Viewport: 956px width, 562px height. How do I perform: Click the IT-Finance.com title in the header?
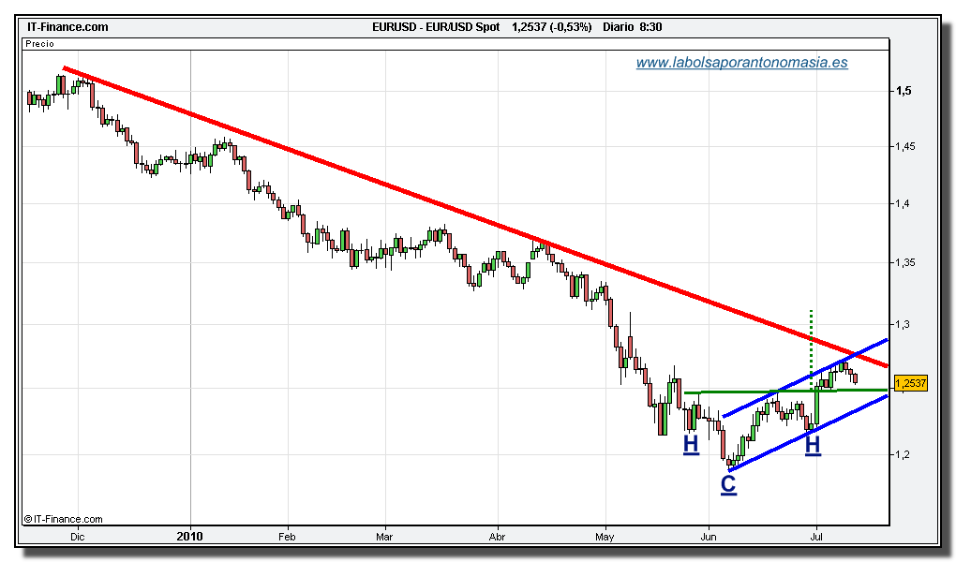(67, 27)
